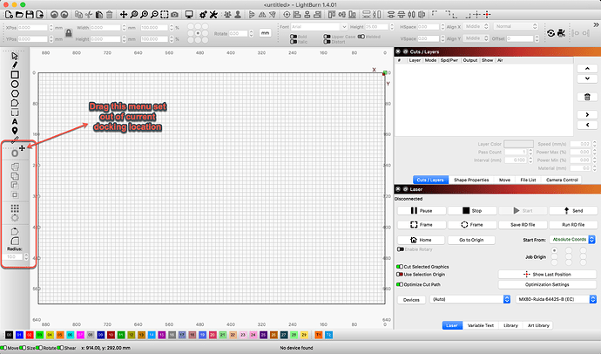601x354 pixels.
Task: Click the Stop button in the Laser panel
Action: pos(472,210)
